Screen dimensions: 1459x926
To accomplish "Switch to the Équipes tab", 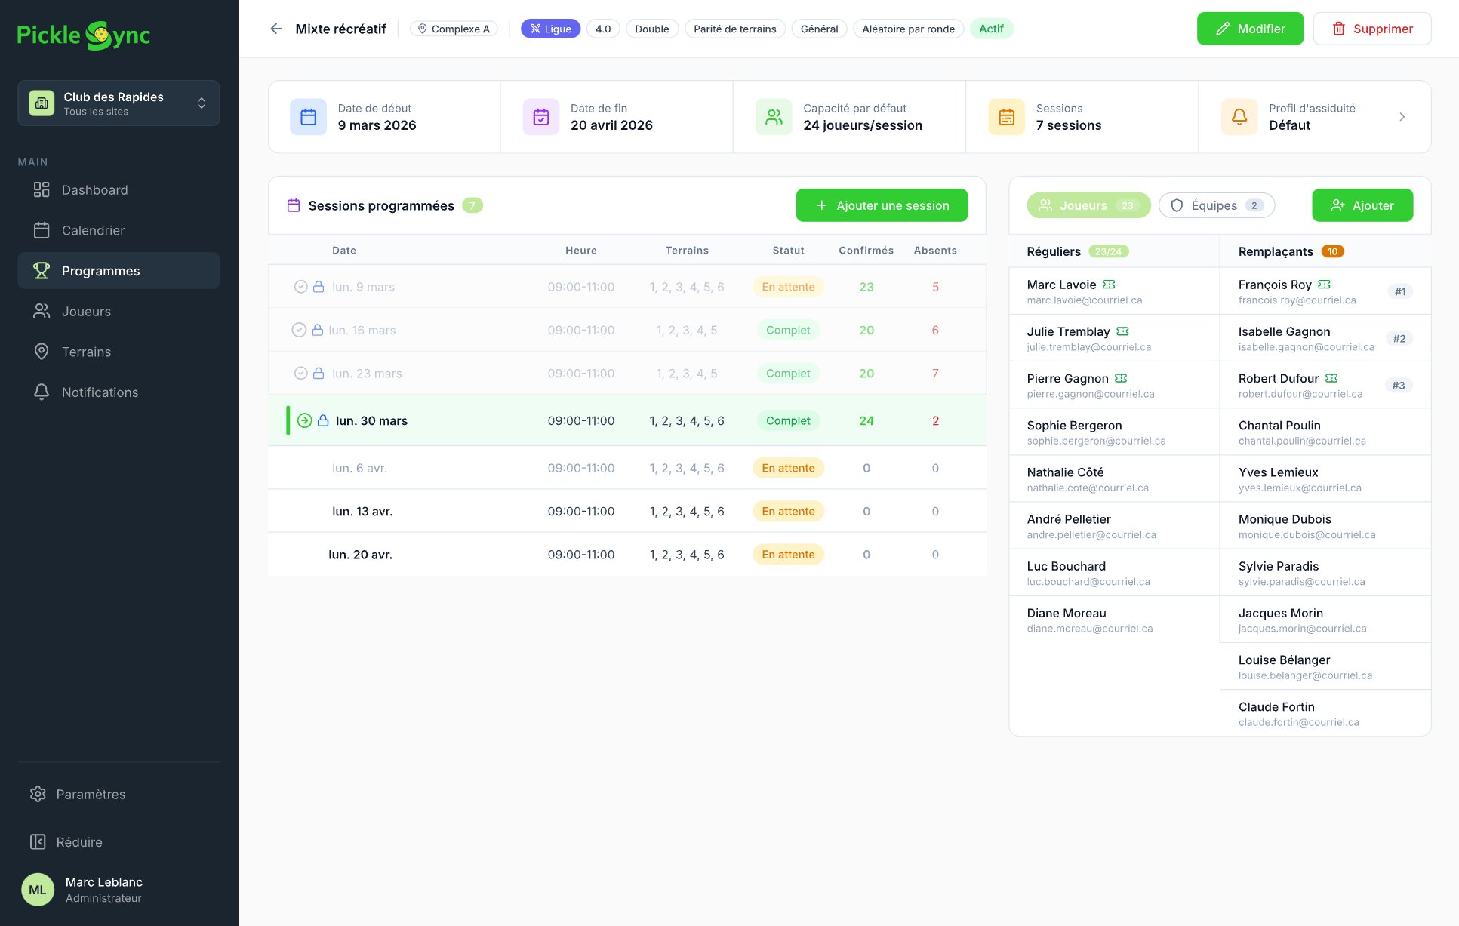I will [x=1216, y=205].
